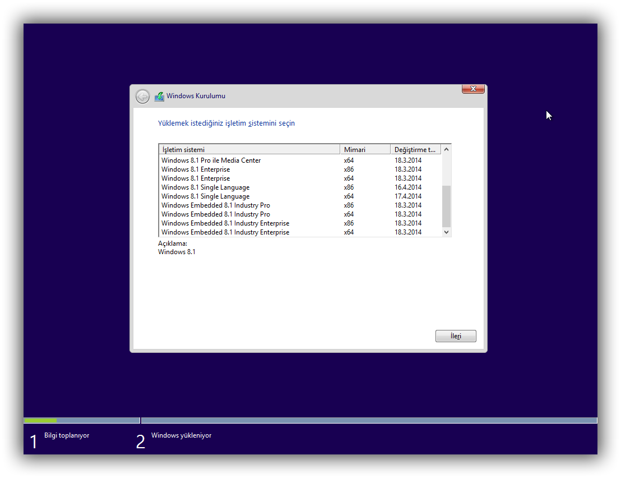Select Embedded 8.1 Industry Pro x86

(300, 205)
